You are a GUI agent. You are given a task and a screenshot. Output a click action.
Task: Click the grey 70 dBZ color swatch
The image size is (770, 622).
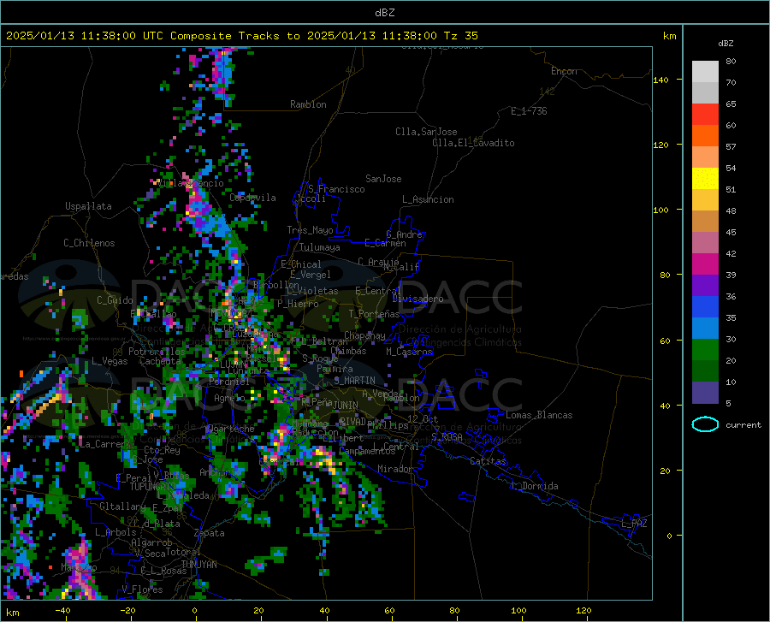[705, 92]
